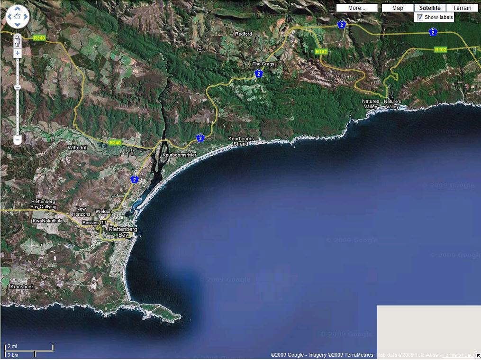Click the Nature's Valley label with apostrophe
Viewport: 481px width, 360px height.
click(x=392, y=104)
